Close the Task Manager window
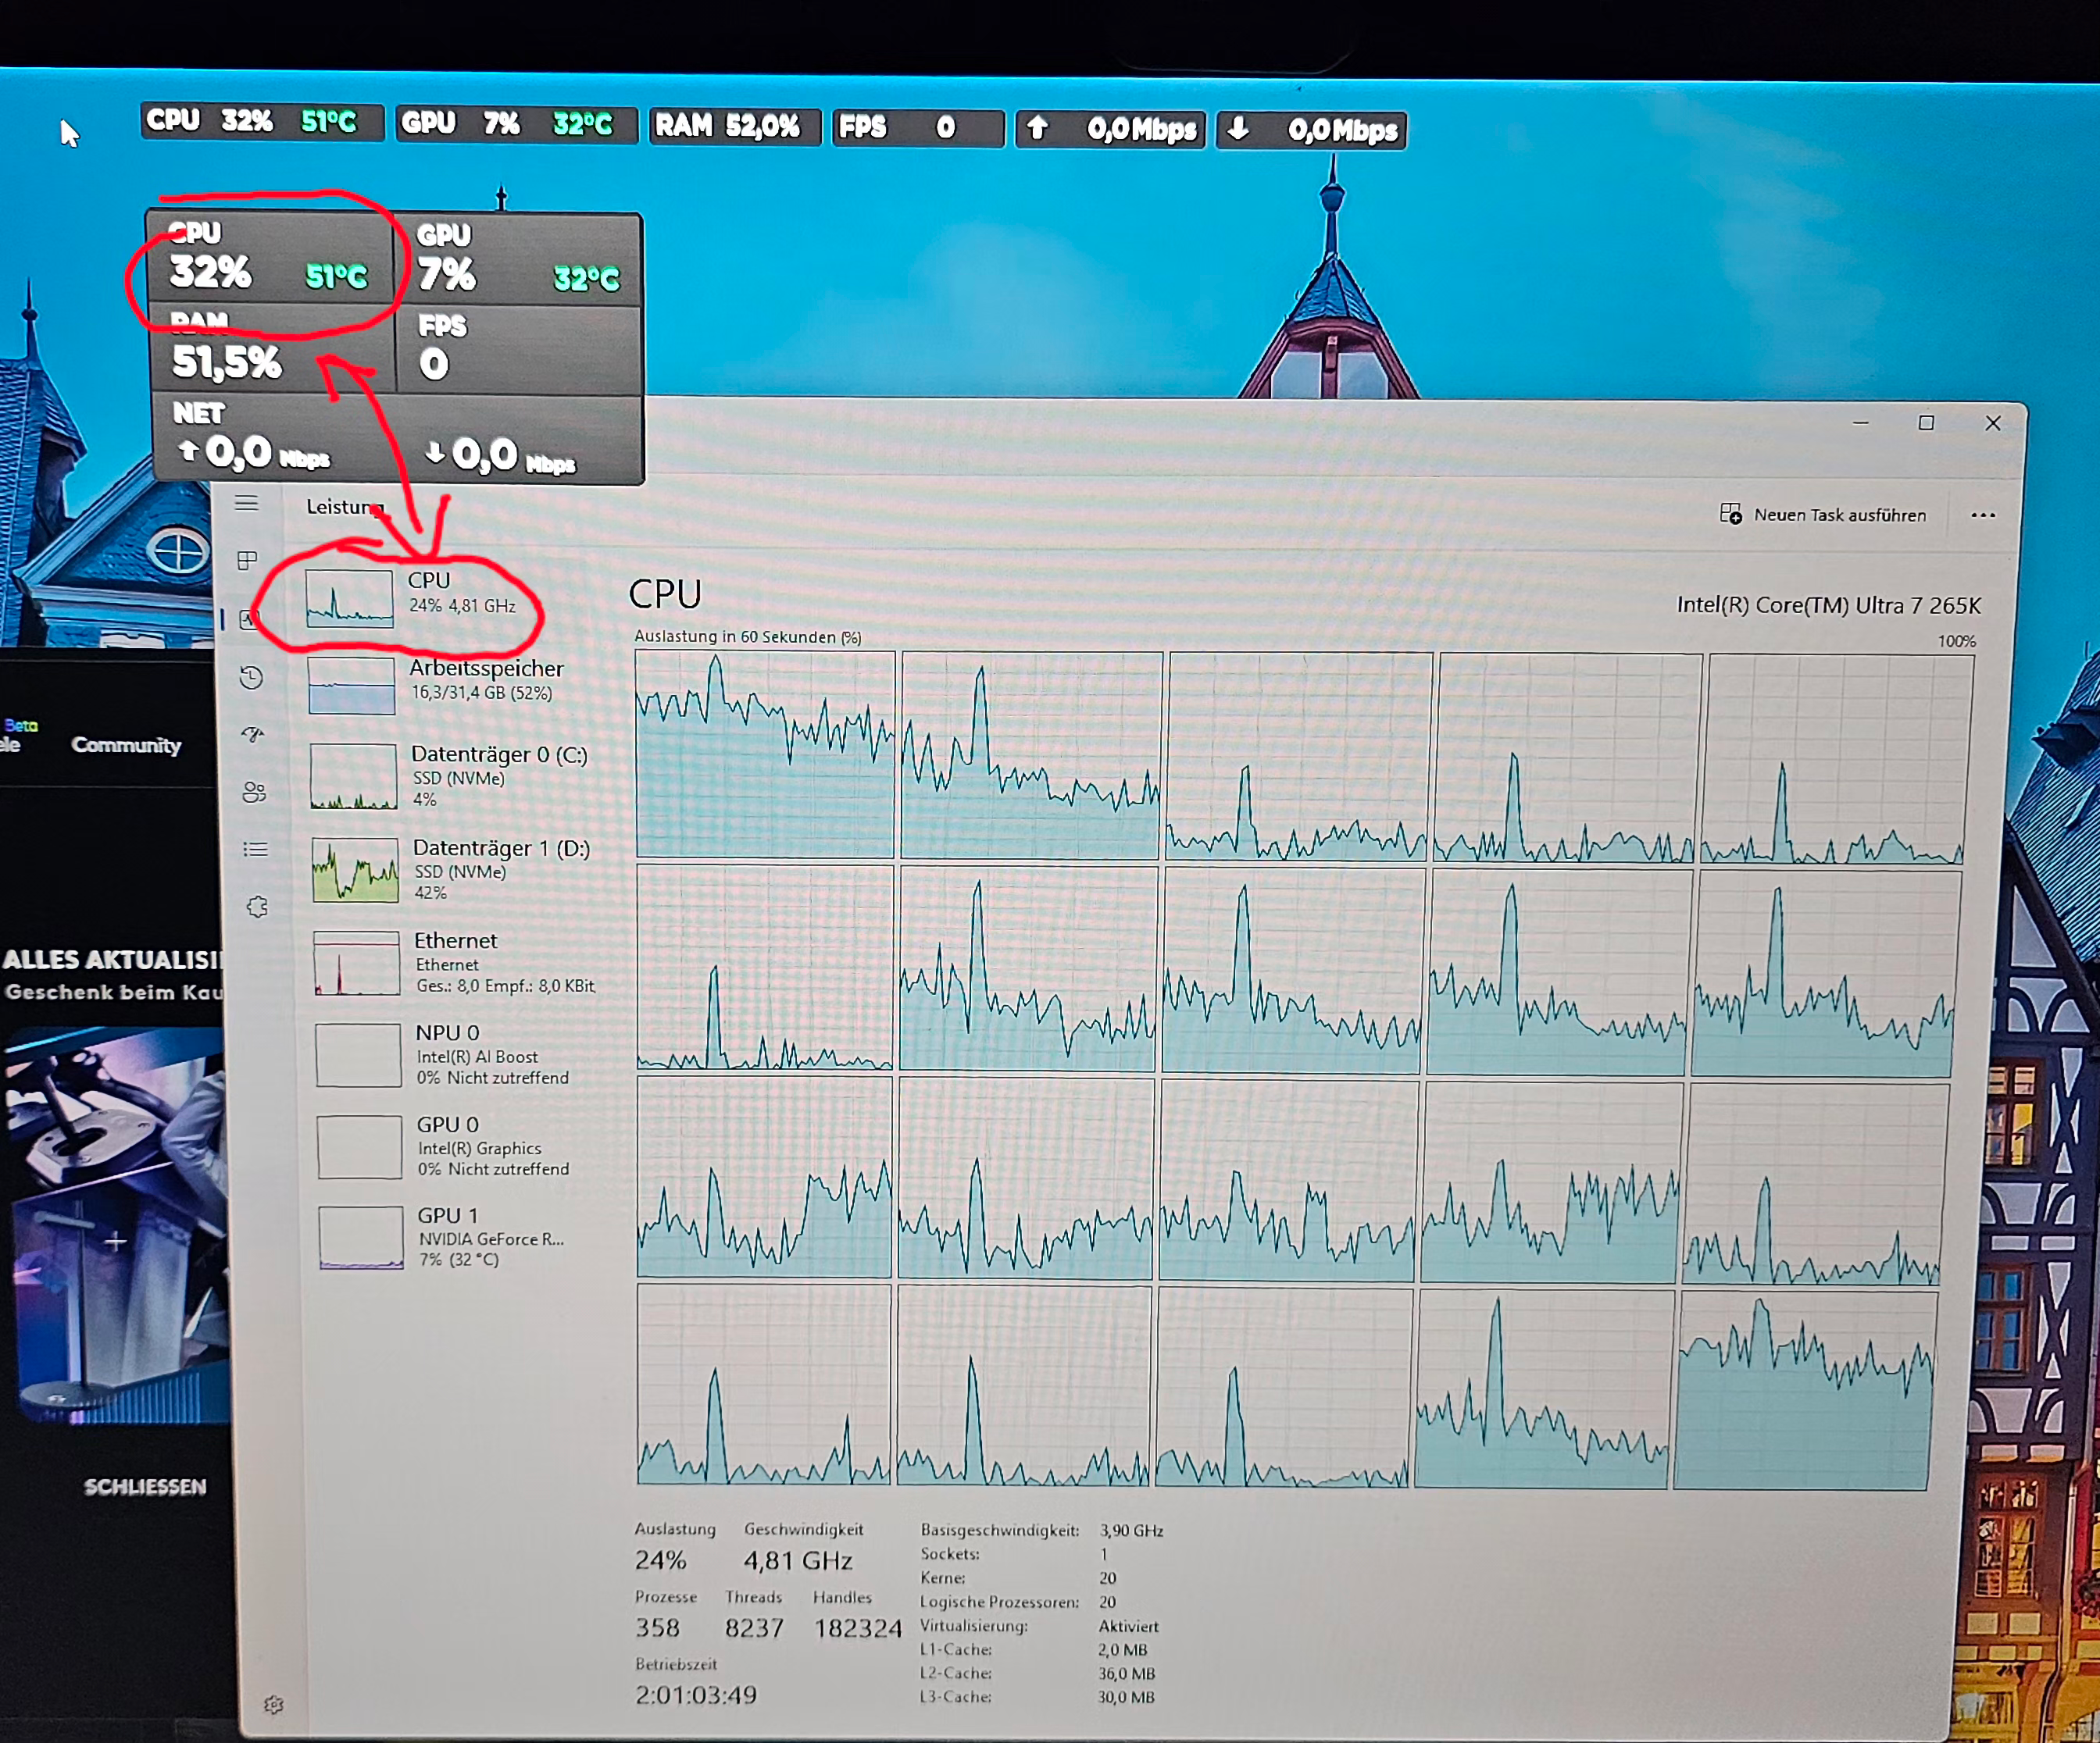The height and width of the screenshot is (1743, 2100). click(x=1993, y=422)
